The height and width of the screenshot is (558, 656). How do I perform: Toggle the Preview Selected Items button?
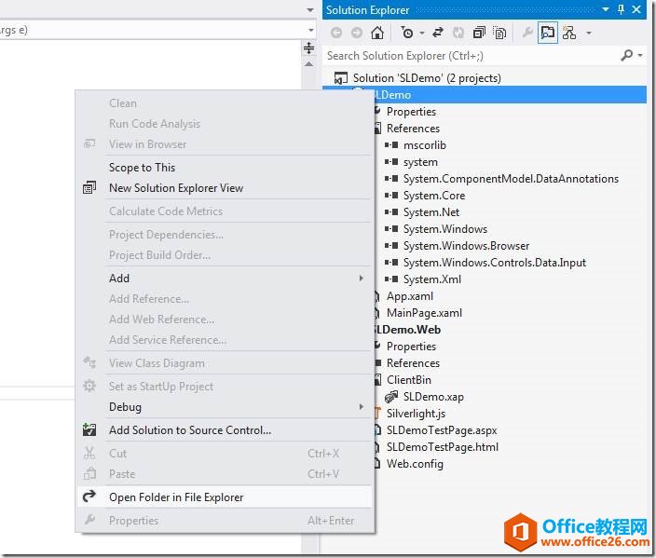tap(548, 33)
